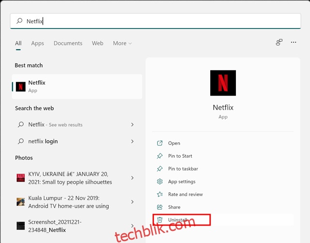
Task: Click the trash icon beside Uninstall
Action: click(160, 220)
